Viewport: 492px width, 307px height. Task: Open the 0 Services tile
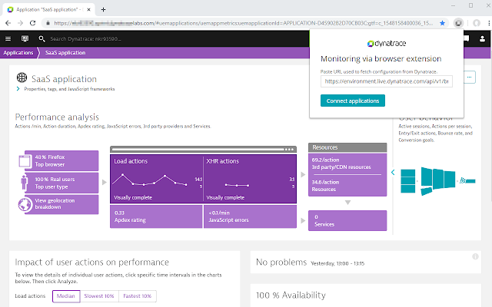coord(347,220)
